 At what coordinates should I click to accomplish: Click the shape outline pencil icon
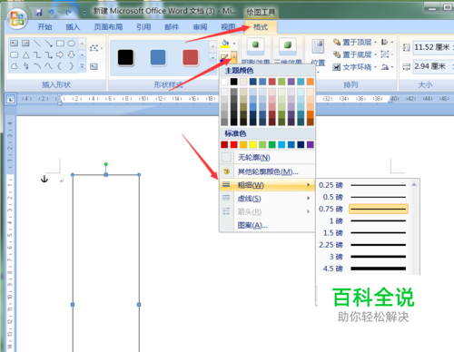click(x=224, y=56)
